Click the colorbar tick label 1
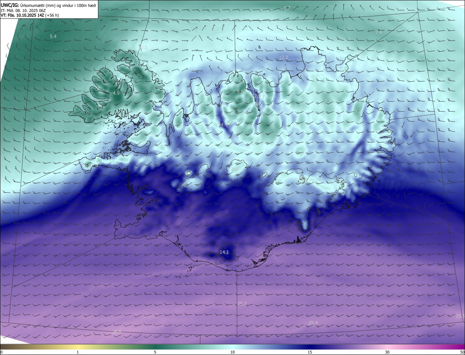 coord(78,352)
